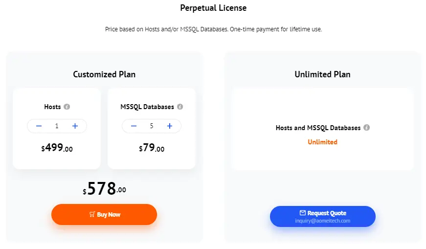The image size is (426, 249).
Task: Select the Hosts quantity field showing 1
Action: (x=57, y=126)
